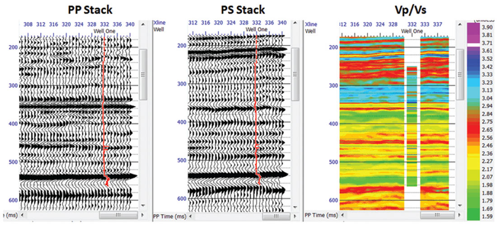Click the PP Stack horizontal scrollbar thumb

(118, 215)
